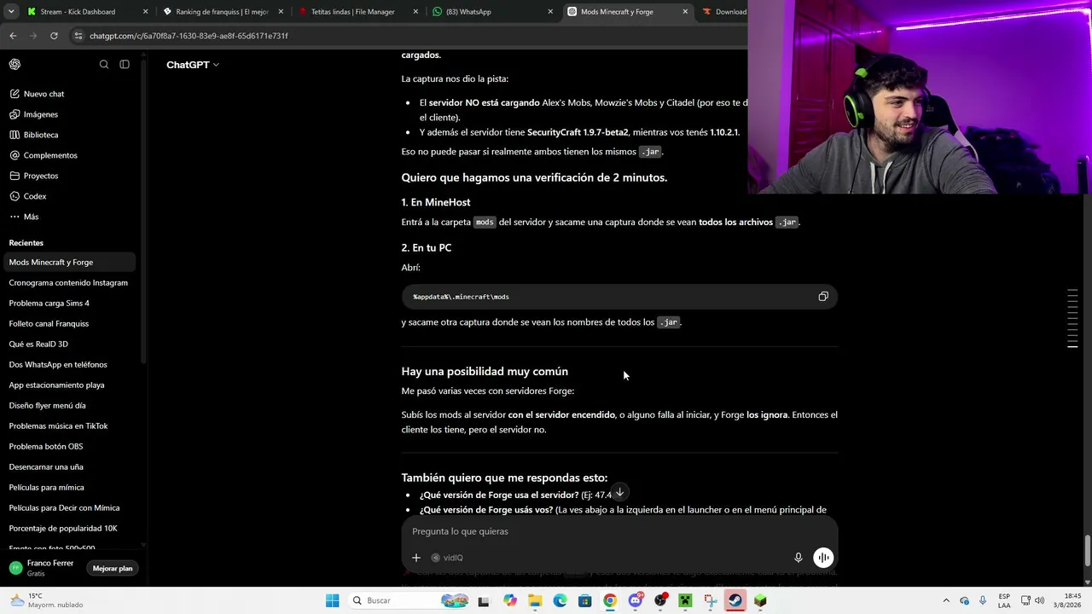Open Discord from the taskbar
1092x614 pixels.
[x=635, y=600]
